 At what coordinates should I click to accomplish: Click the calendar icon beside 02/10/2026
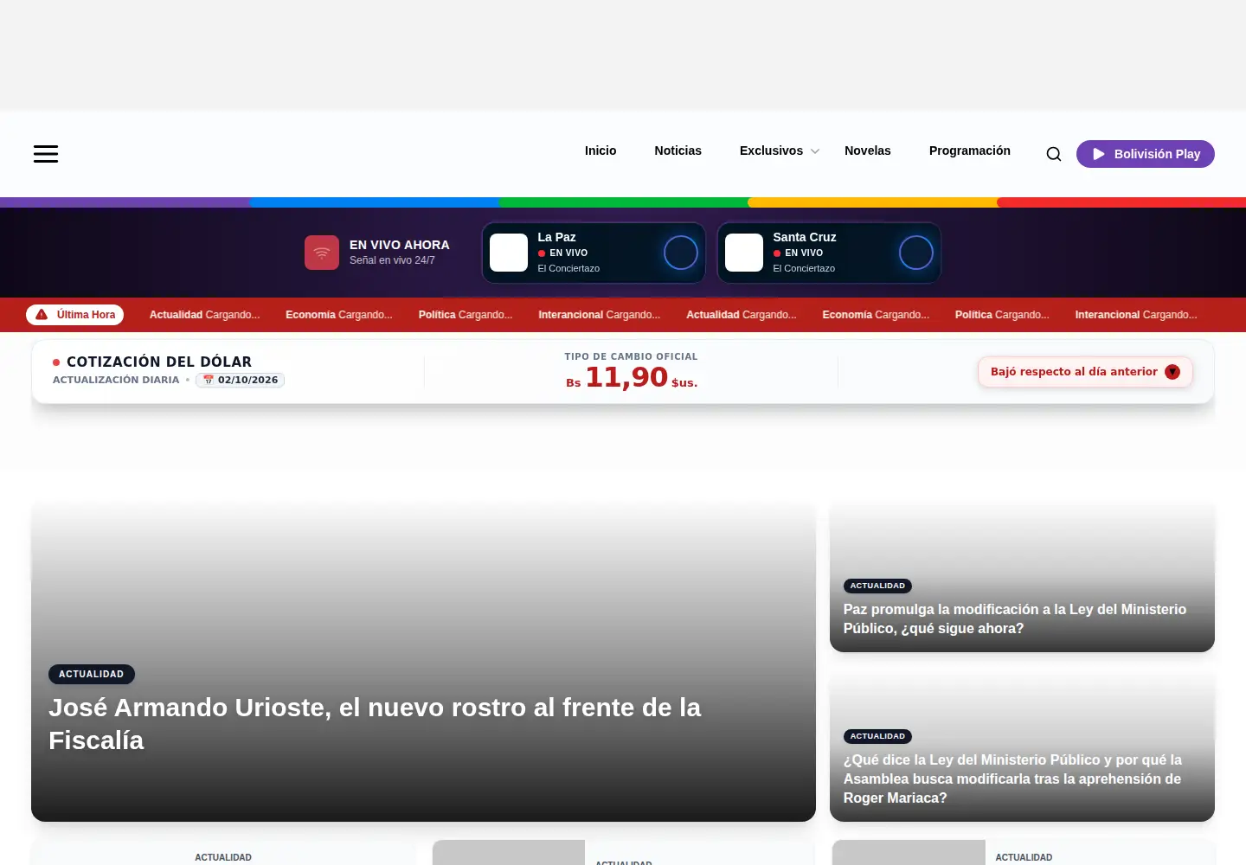(x=208, y=380)
